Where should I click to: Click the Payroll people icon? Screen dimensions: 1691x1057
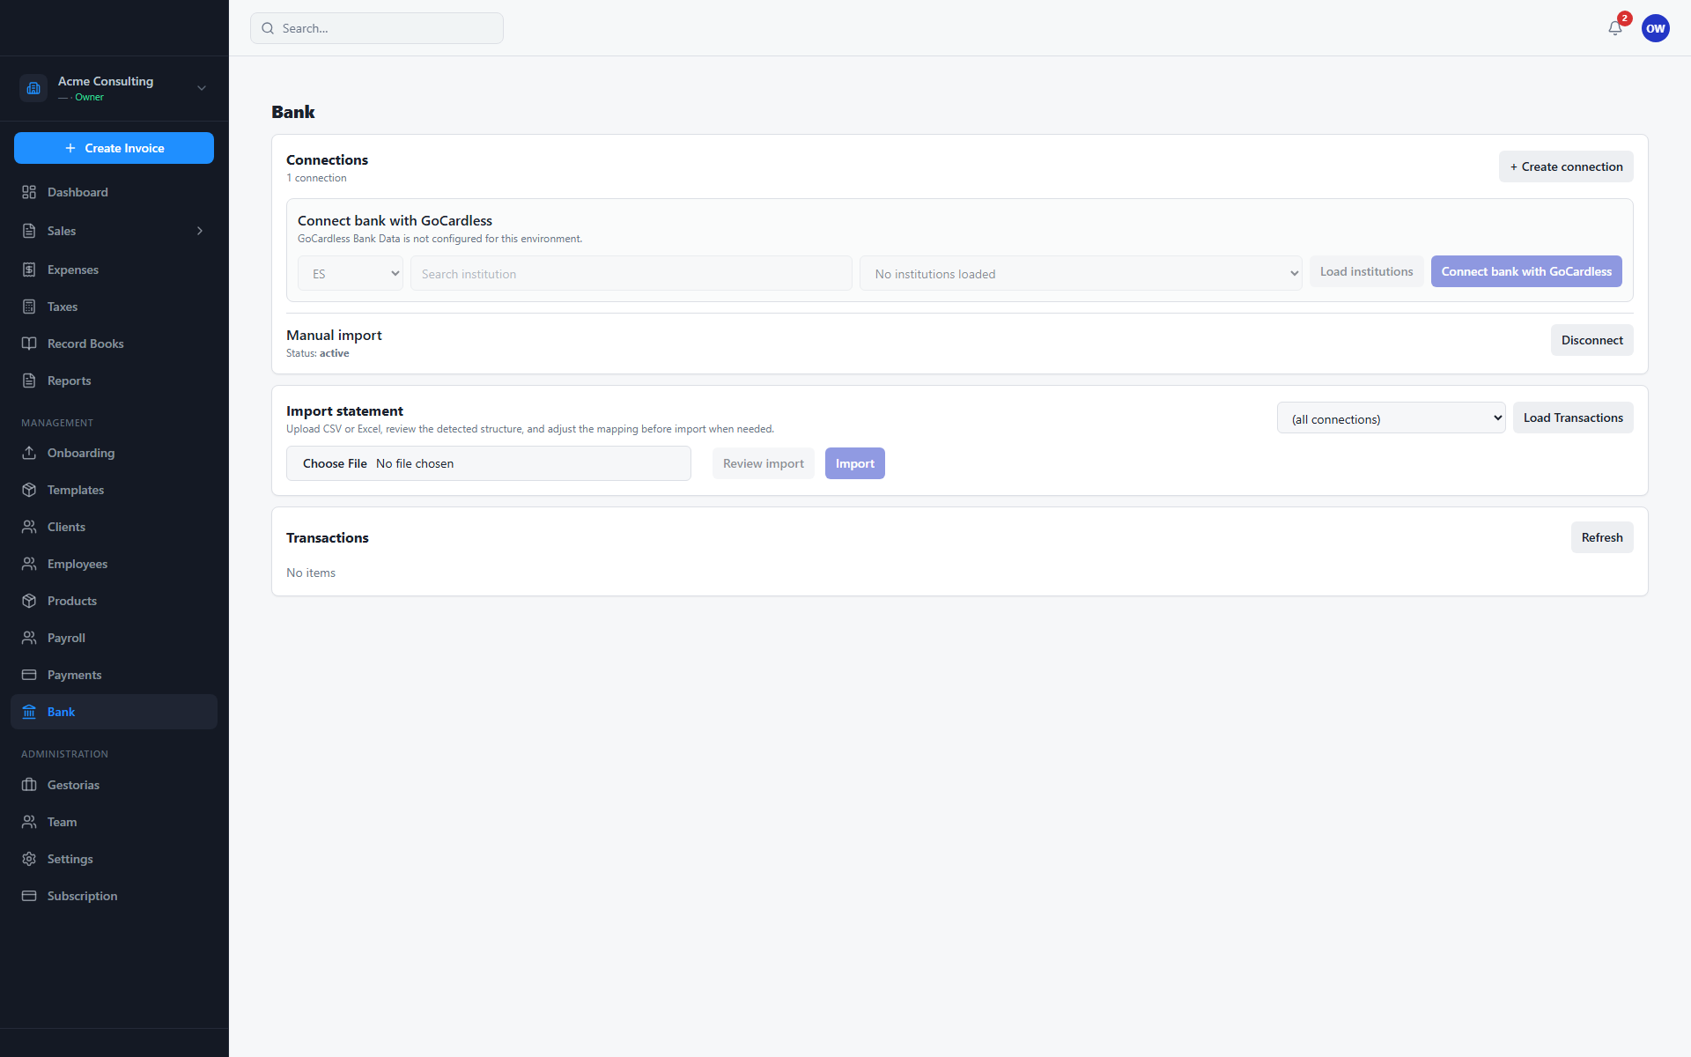click(29, 638)
